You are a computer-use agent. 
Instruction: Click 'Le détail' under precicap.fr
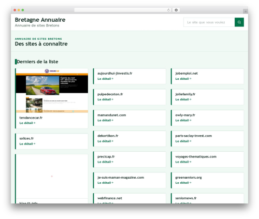[105, 162]
